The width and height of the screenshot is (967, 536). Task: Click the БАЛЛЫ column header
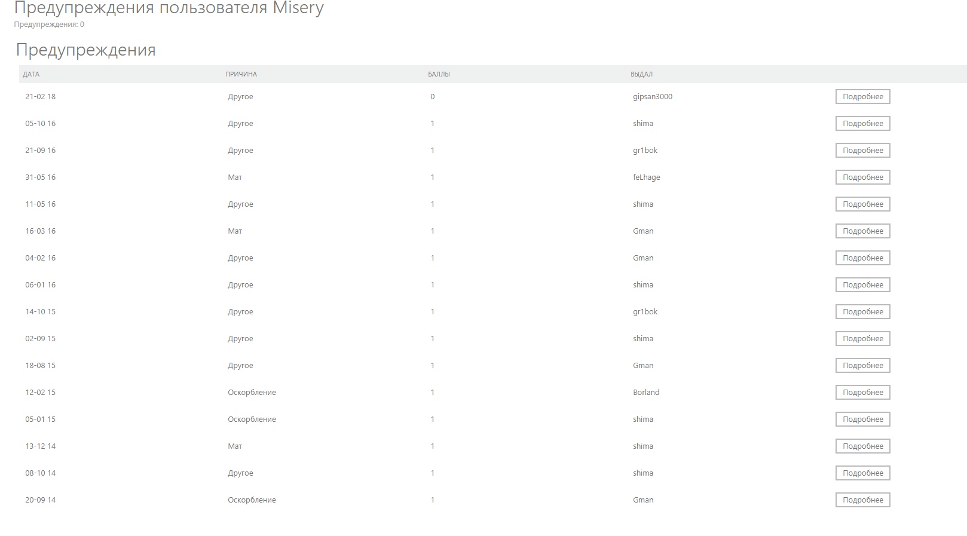[x=439, y=74]
